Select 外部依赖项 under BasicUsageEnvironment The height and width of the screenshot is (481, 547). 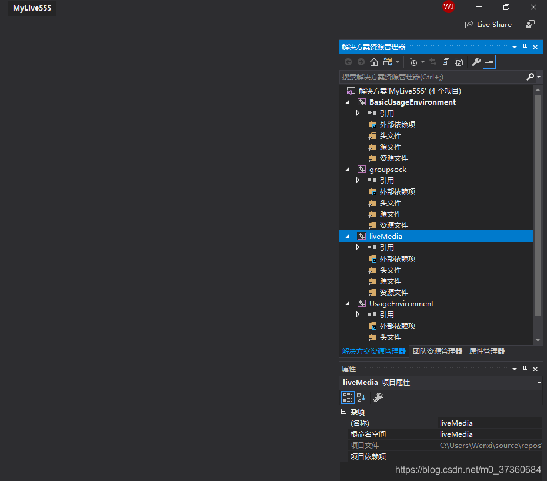[398, 125]
